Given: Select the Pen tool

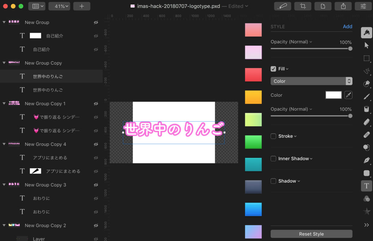Looking at the screenshot, I should coord(366,160).
